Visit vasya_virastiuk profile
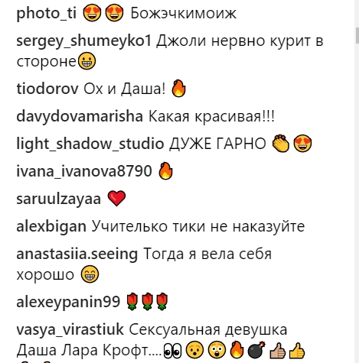This screenshot has width=359, height=363. tap(70, 329)
